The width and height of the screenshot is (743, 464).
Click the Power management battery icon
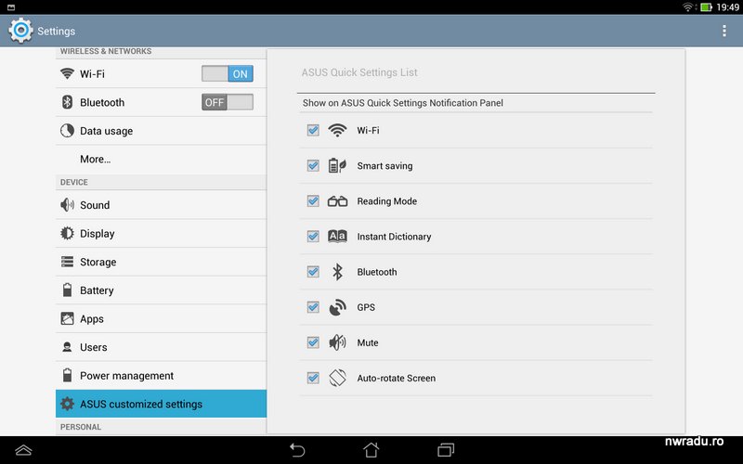[x=67, y=375]
